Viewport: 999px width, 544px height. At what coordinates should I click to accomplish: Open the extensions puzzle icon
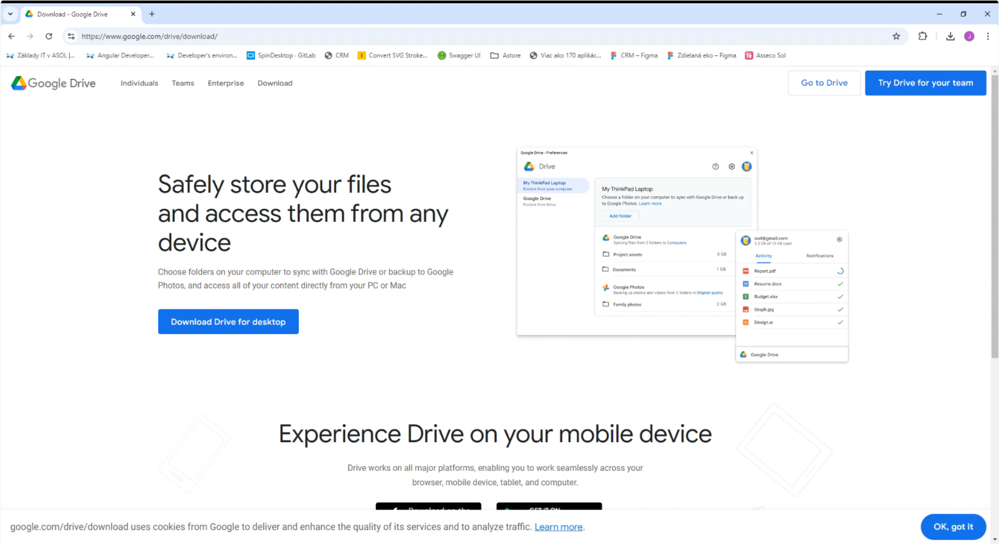[x=923, y=36]
